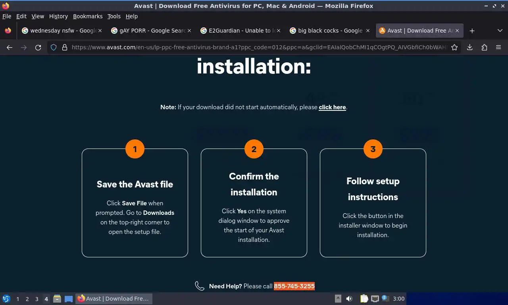Click the 'Follow setup instructions' heading
This screenshot has width=508, height=305.
[x=373, y=189]
